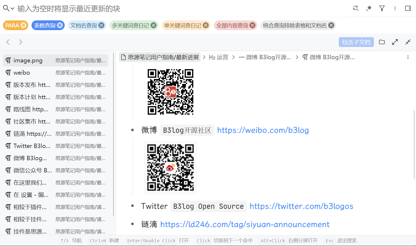Open breadcrumb H2 运营
The image size is (416, 246).
pyautogui.click(x=219, y=57)
